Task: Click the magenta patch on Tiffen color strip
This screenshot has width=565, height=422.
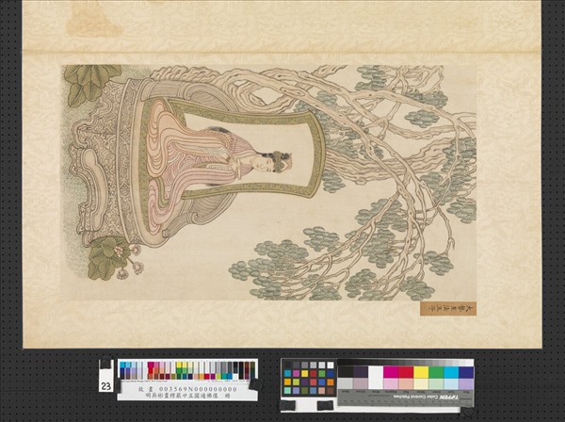Action: click(391, 372)
